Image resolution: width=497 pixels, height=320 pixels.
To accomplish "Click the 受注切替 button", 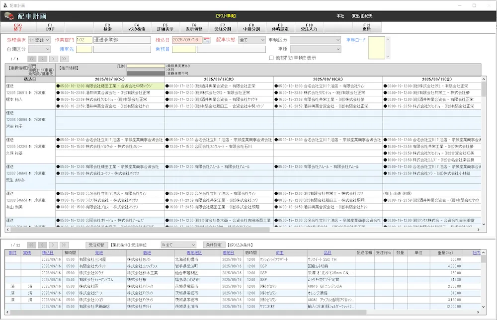I will (x=96, y=245).
